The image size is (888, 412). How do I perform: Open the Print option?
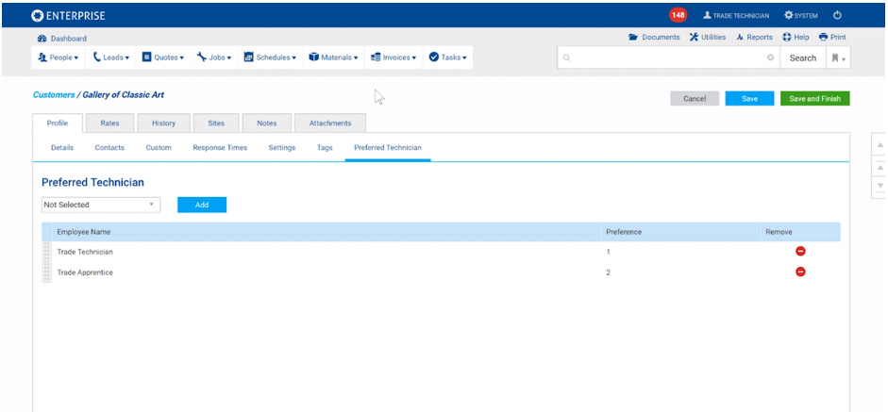[x=832, y=38]
